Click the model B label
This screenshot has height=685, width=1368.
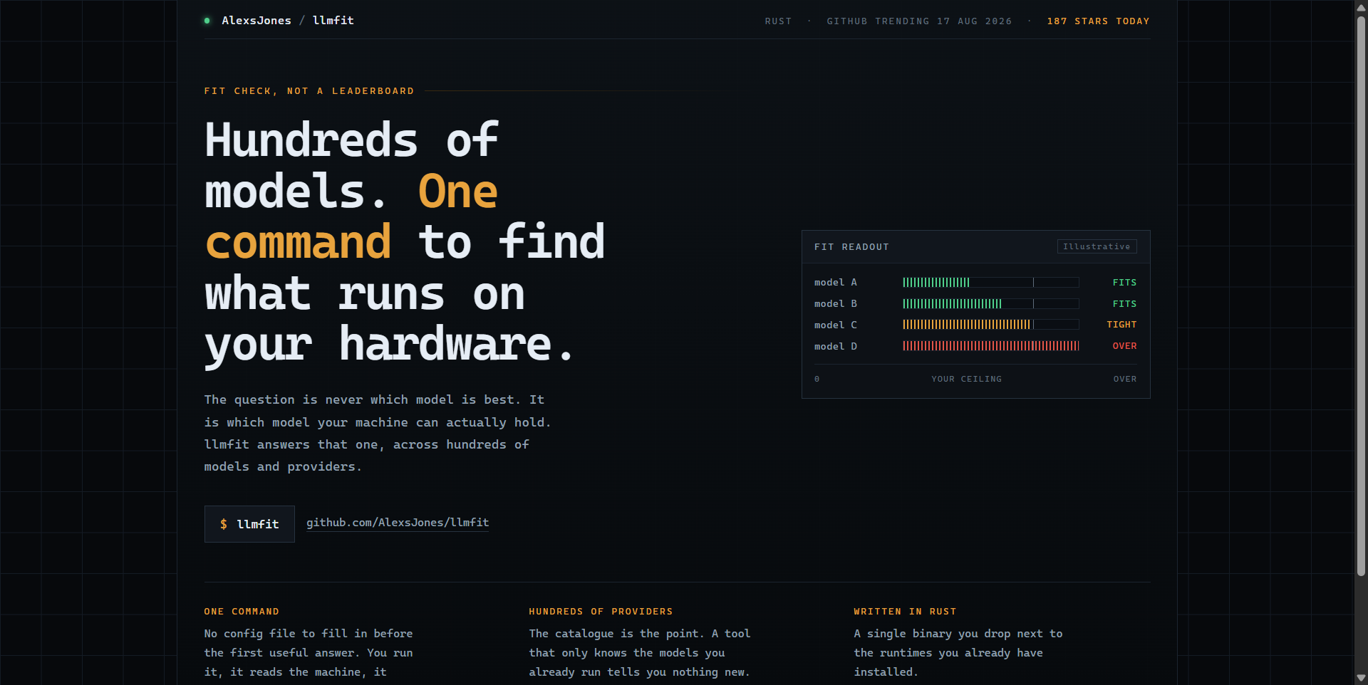point(836,304)
